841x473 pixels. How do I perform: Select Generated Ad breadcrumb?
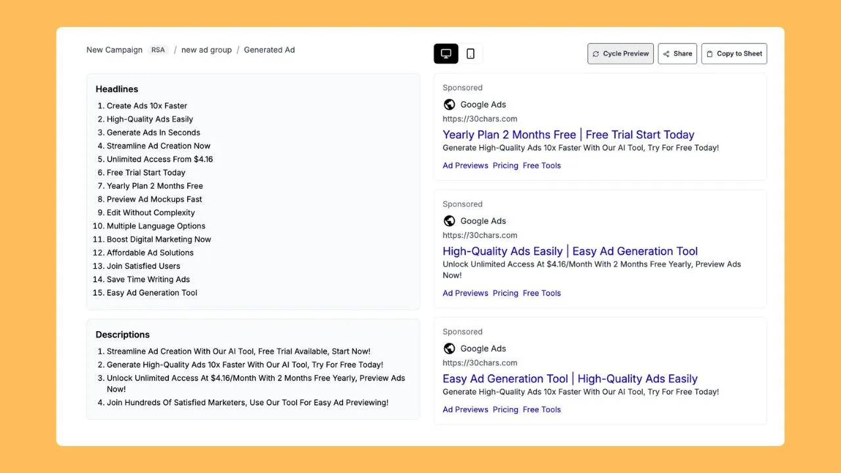269,50
